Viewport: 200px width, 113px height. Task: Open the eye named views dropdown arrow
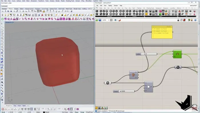pyautogui.click(x=117, y=20)
